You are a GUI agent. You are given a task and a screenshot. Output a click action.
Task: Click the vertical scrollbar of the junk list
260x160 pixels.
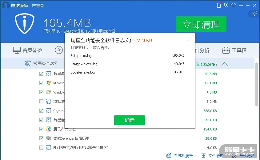coord(257,84)
